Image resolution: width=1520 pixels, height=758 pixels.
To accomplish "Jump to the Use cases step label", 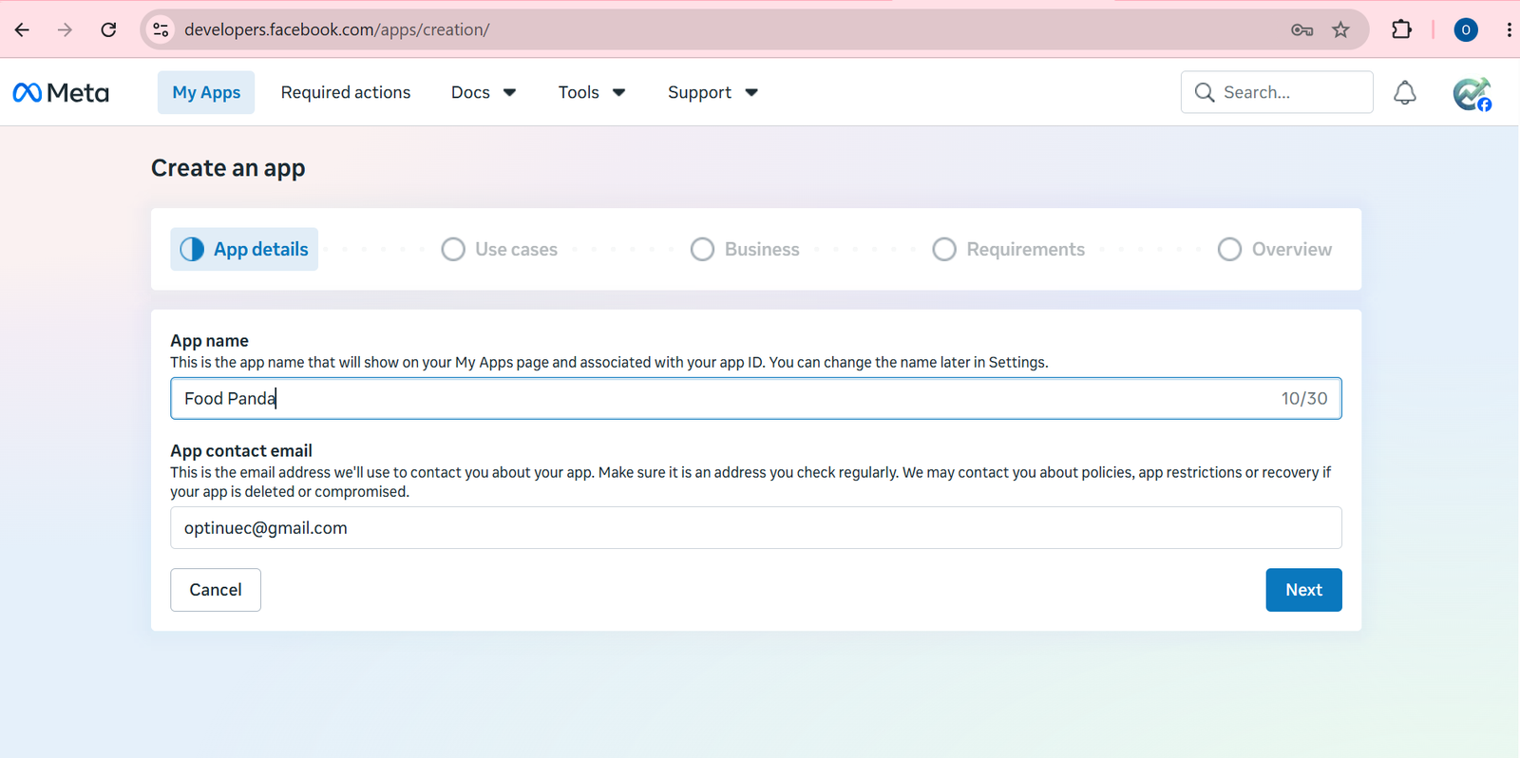I will [516, 249].
